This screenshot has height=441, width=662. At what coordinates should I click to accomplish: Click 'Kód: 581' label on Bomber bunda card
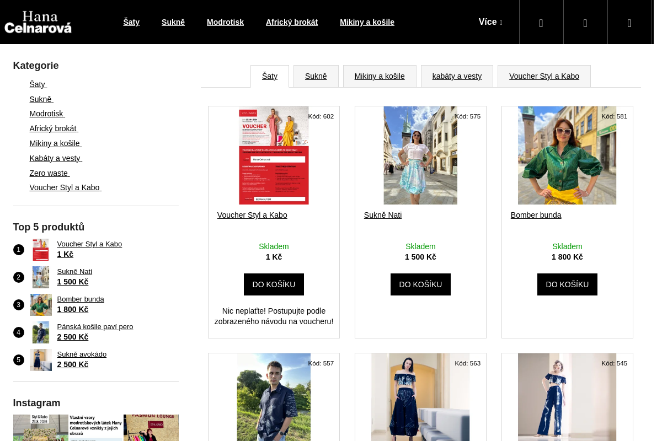coord(615,116)
